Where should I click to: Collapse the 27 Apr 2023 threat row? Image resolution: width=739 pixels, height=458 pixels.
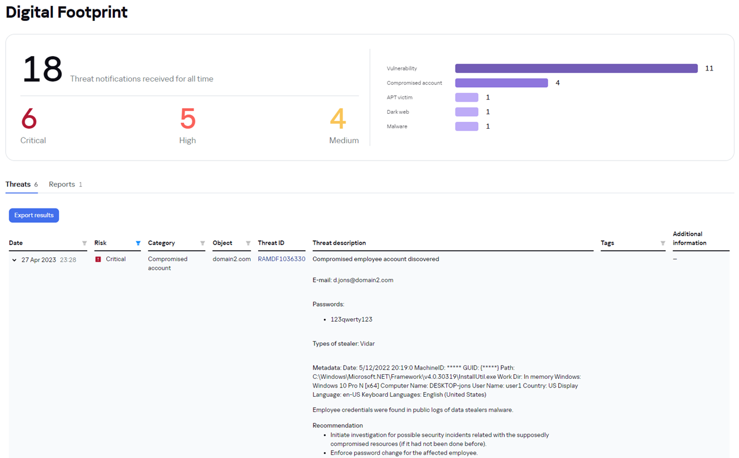click(x=14, y=260)
